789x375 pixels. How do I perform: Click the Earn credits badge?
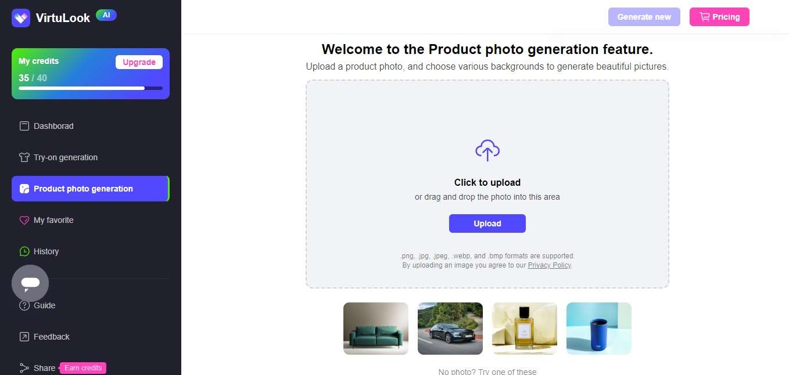83,368
